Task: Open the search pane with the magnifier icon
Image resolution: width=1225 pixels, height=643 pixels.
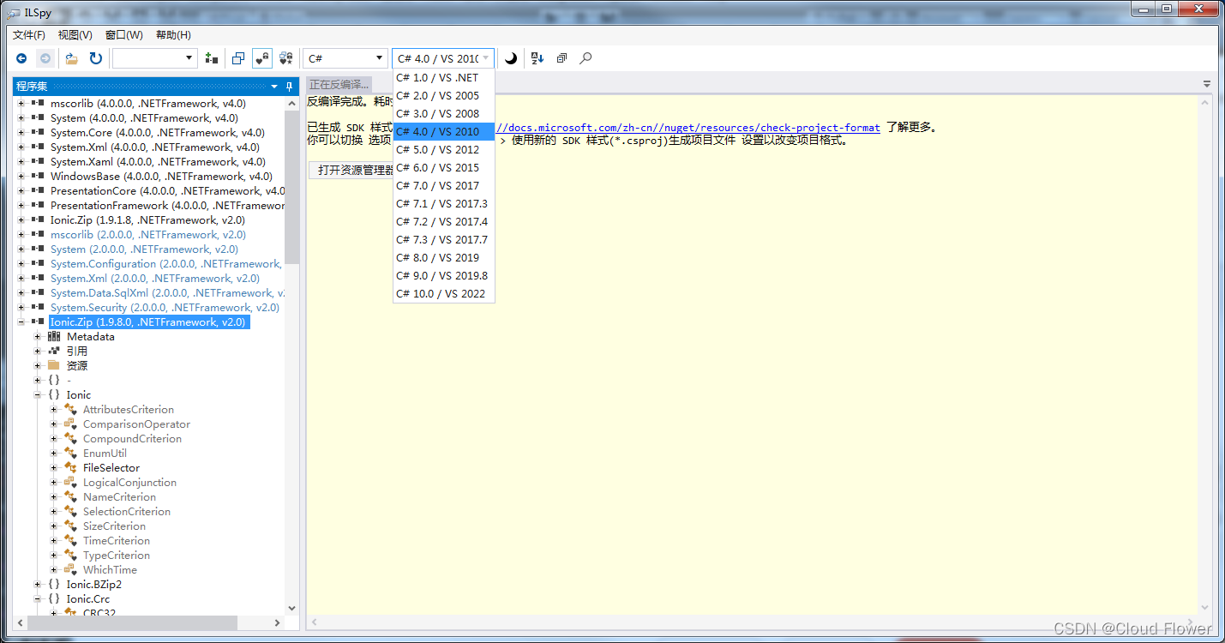Action: point(585,57)
